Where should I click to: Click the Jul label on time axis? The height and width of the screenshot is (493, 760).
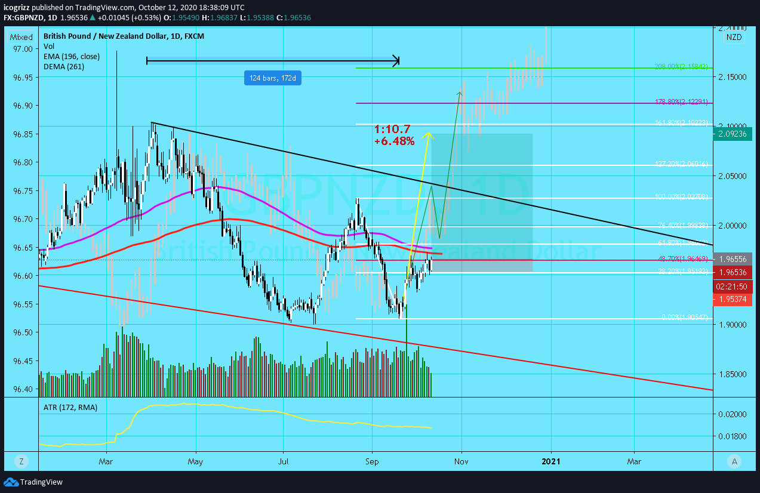[283, 461]
